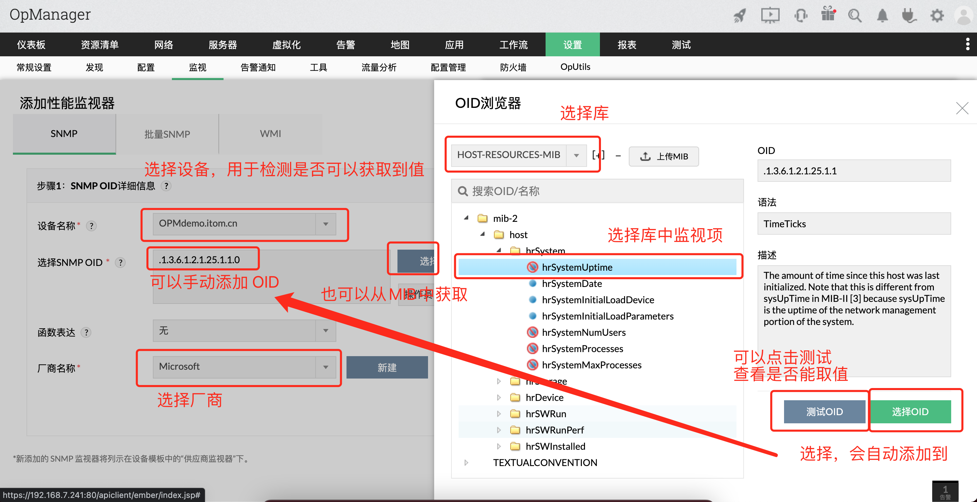977x502 pixels.
Task: Click the hrSystemNumUsers node icon
Action: [532, 332]
